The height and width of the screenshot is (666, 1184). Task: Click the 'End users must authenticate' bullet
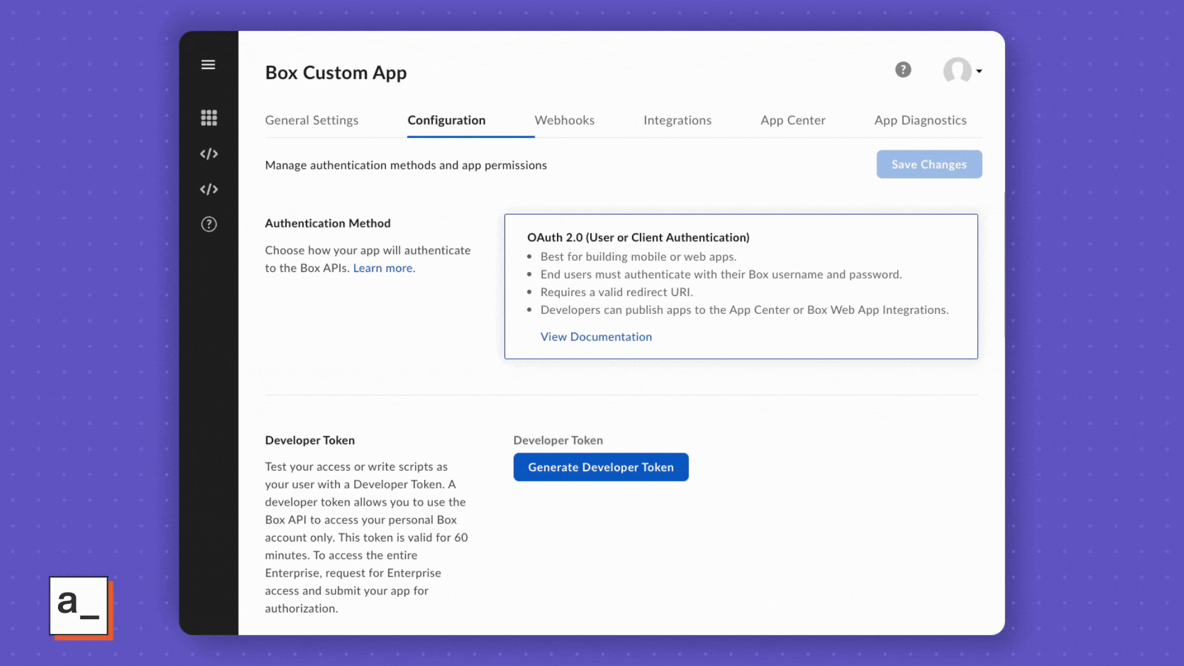coord(721,274)
